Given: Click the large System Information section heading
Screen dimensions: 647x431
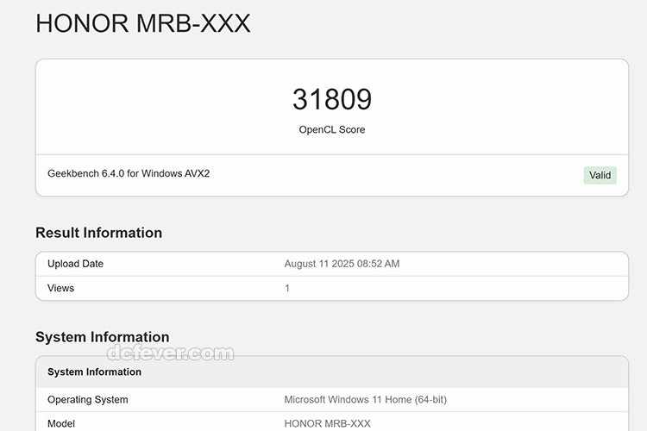Looking at the screenshot, I should [103, 337].
